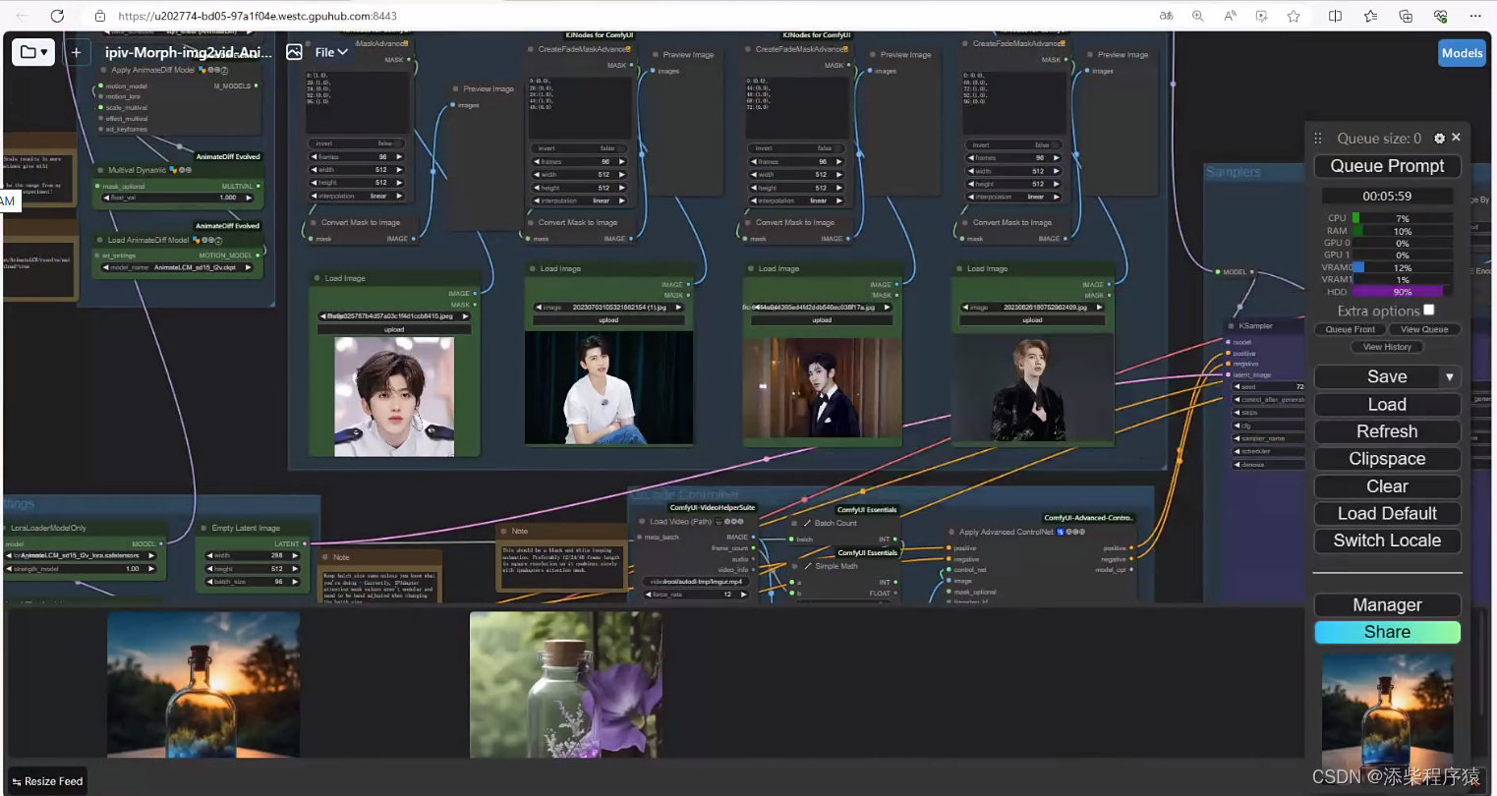Start read aloud in the browser
This screenshot has height=796, width=1497.
1230,16
